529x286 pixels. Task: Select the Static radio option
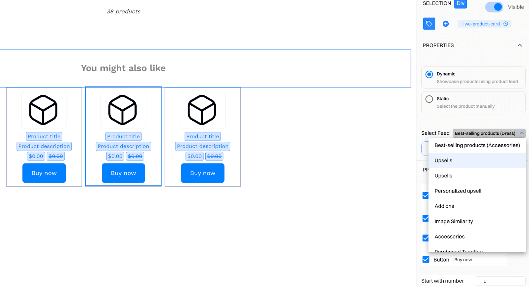coord(429,99)
